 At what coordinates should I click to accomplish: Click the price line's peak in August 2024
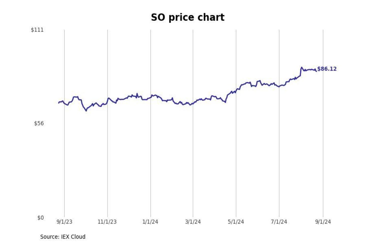(x=301, y=67)
